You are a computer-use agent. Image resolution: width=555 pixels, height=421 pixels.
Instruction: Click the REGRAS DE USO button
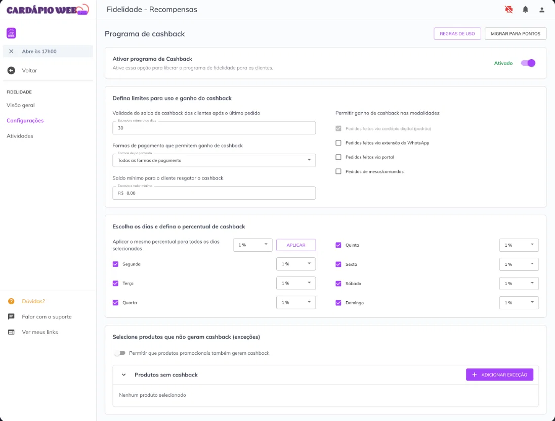457,33
